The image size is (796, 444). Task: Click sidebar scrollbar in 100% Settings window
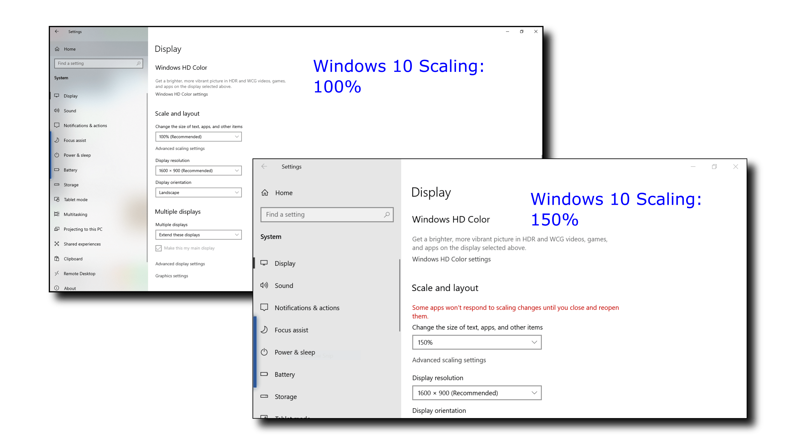tap(147, 178)
